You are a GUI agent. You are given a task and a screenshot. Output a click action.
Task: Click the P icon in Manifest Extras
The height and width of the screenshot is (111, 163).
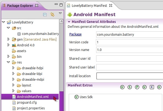click(137, 87)
